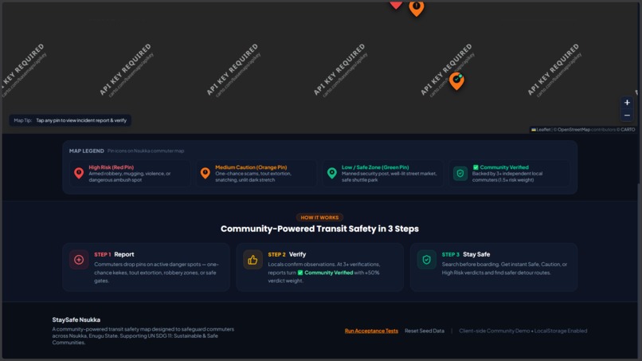Click the red High Risk legend pin icon

pyautogui.click(x=79, y=174)
